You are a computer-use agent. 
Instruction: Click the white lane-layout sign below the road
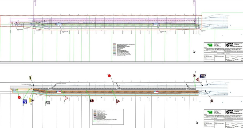point(48,103)
